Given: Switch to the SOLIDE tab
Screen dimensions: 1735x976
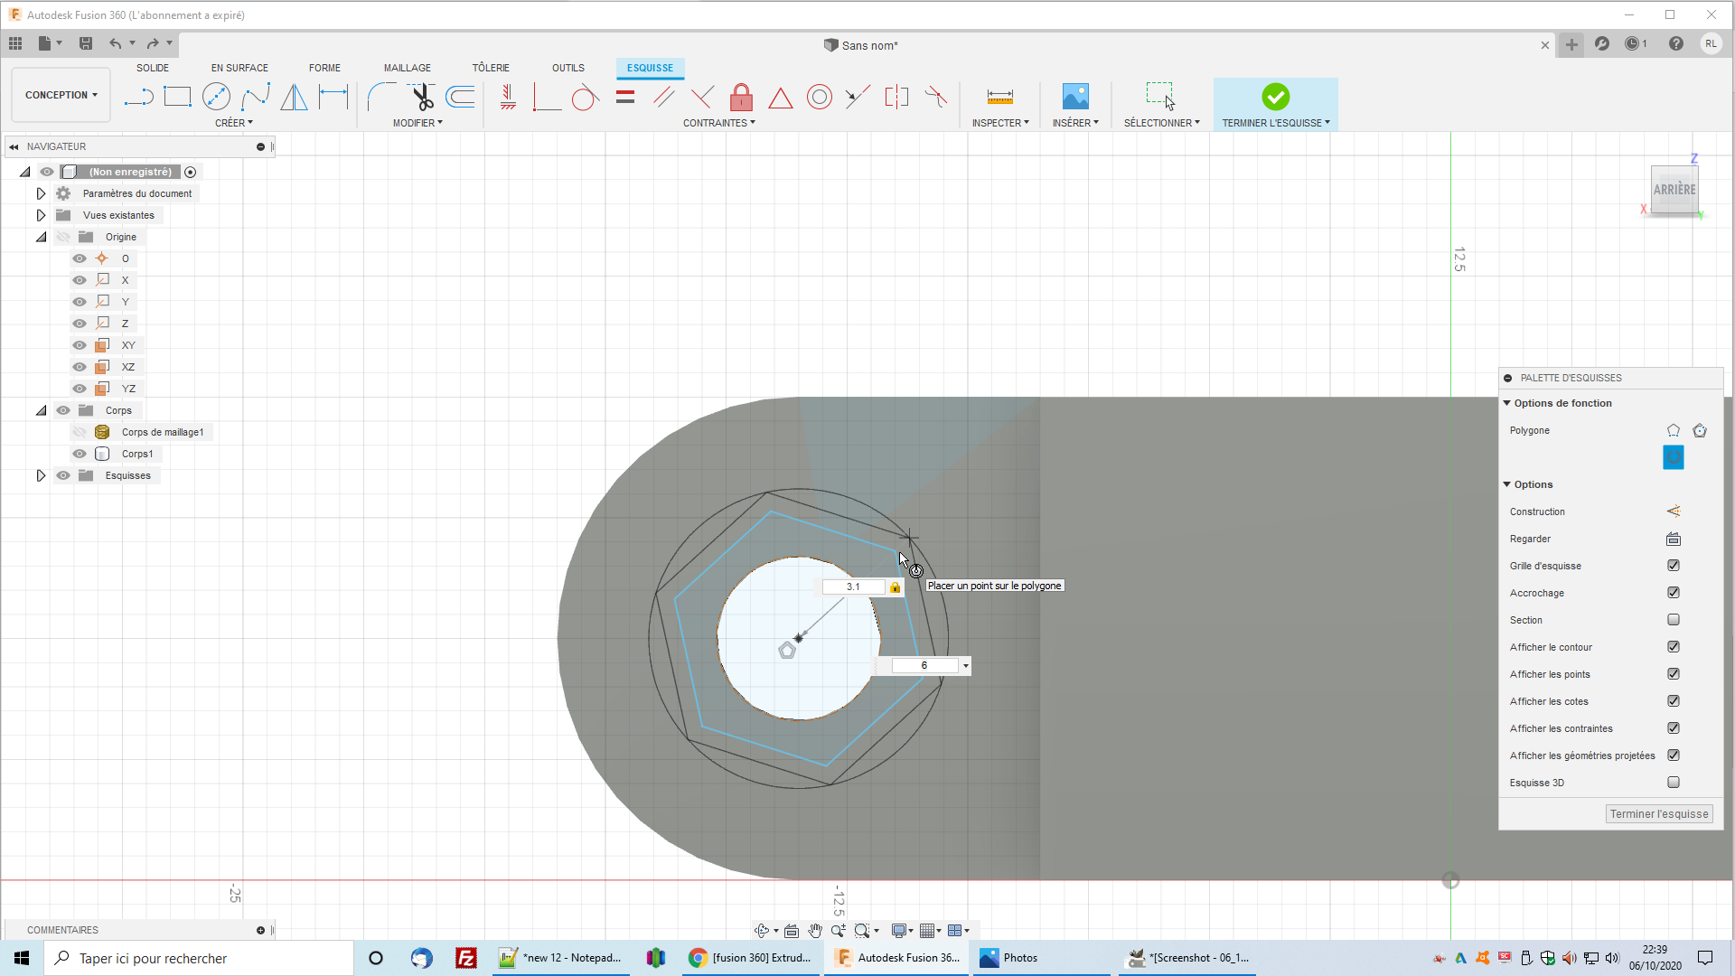Looking at the screenshot, I should pos(152,68).
